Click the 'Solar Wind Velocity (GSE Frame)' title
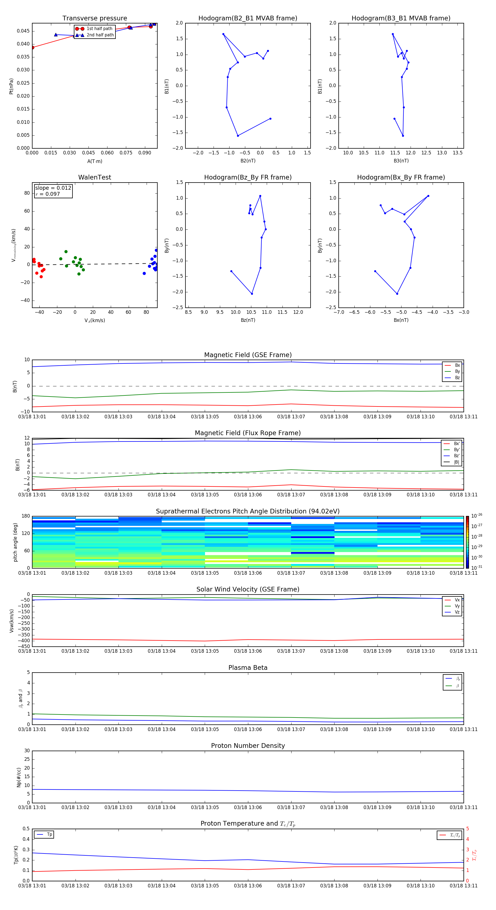This screenshot has height=910, width=496. pyautogui.click(x=248, y=590)
